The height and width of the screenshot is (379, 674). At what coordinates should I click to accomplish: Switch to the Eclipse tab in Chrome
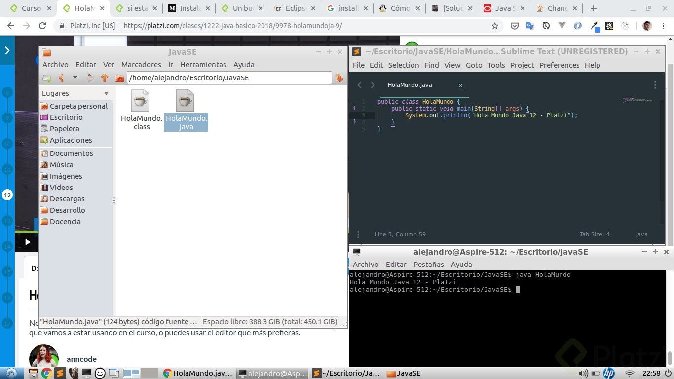(294, 8)
